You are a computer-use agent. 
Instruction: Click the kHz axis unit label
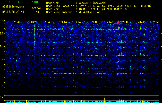(x=2, y=21)
